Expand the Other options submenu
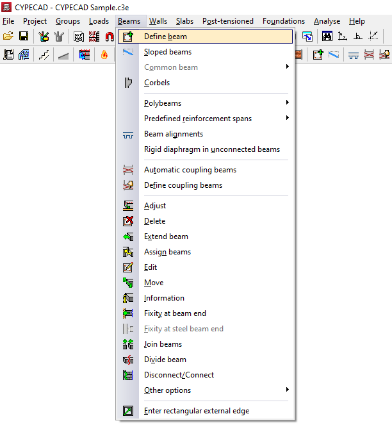 click(x=205, y=390)
